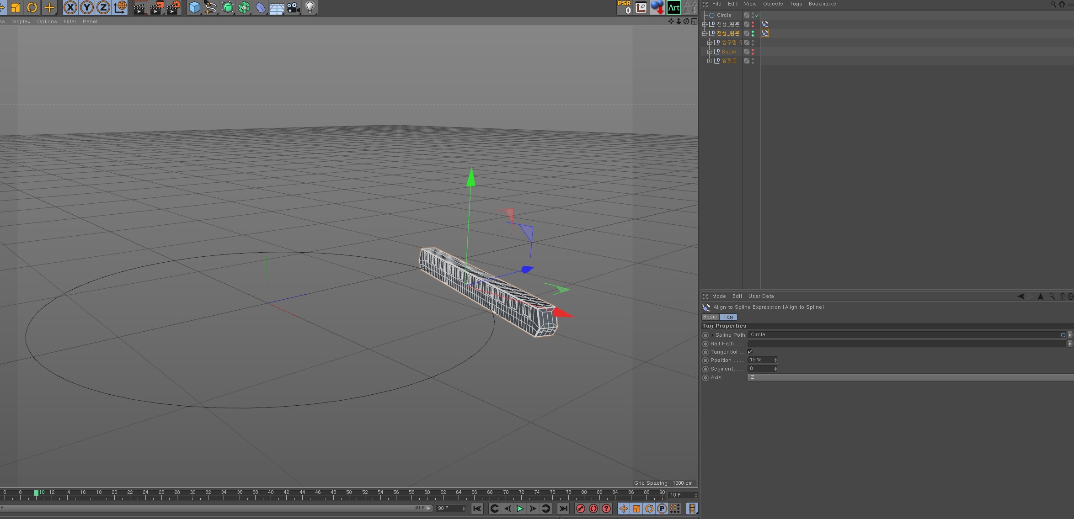Expand the first 전철_원본 object

coord(705,24)
